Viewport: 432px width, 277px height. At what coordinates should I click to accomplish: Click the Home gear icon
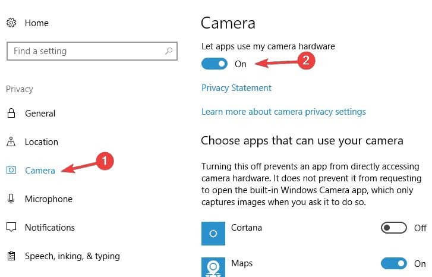tap(11, 23)
